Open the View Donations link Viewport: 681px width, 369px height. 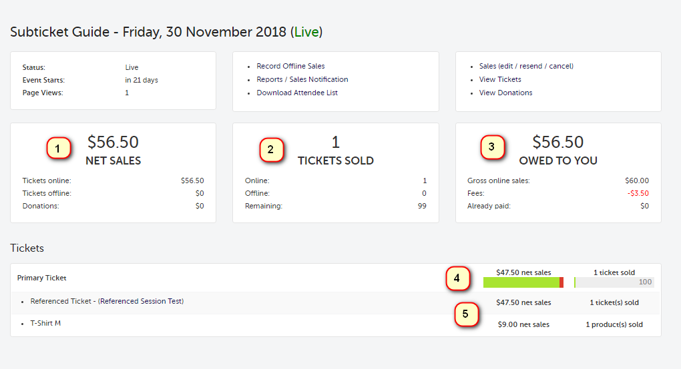[505, 93]
